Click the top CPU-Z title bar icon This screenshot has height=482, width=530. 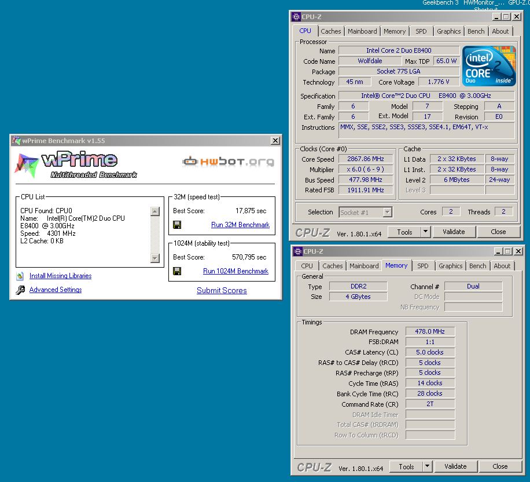[x=296, y=17]
